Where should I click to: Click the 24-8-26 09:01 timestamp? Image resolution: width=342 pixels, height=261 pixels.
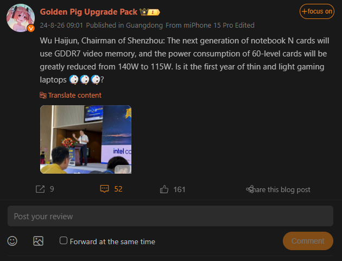(61, 25)
